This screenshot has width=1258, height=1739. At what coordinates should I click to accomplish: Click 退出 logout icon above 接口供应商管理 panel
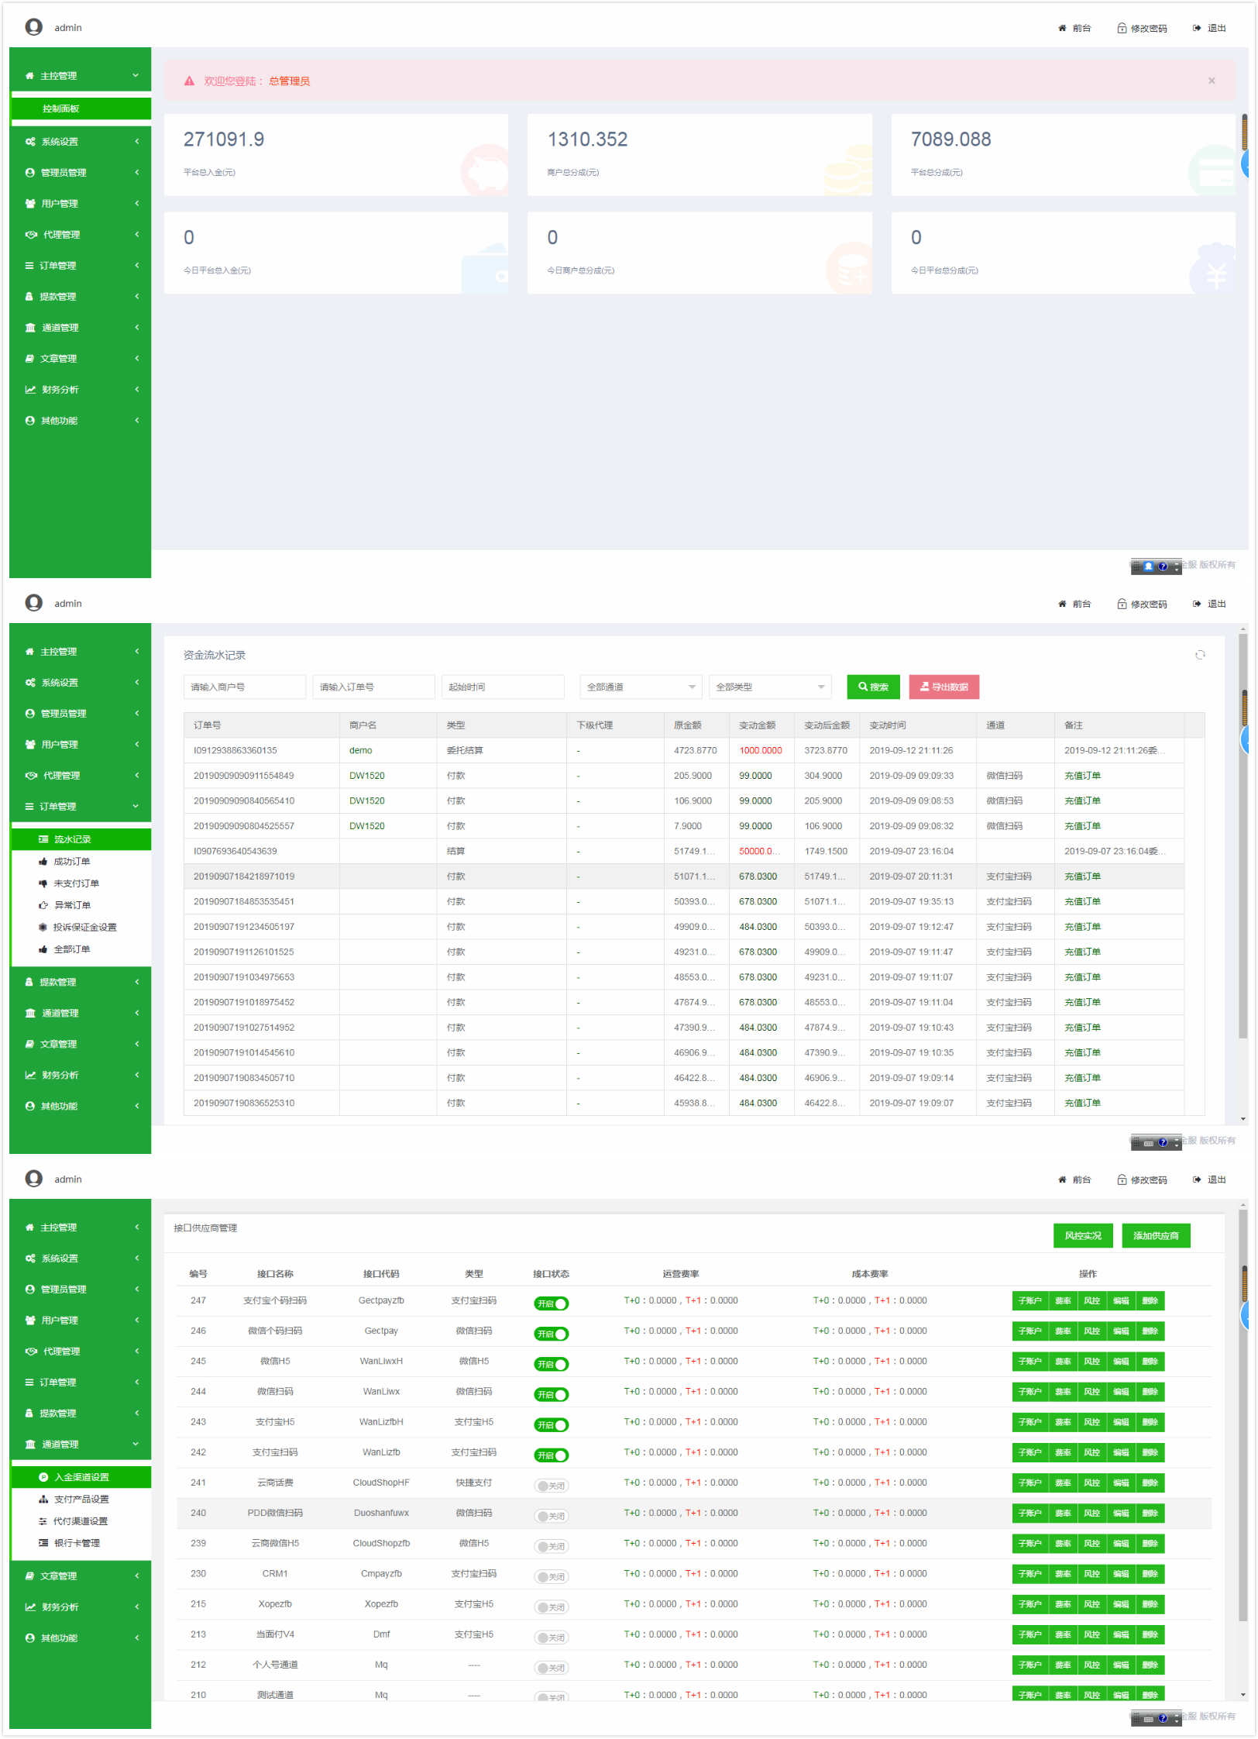point(1196,1179)
